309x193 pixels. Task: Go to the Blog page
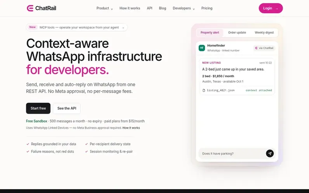pyautogui.click(x=162, y=8)
